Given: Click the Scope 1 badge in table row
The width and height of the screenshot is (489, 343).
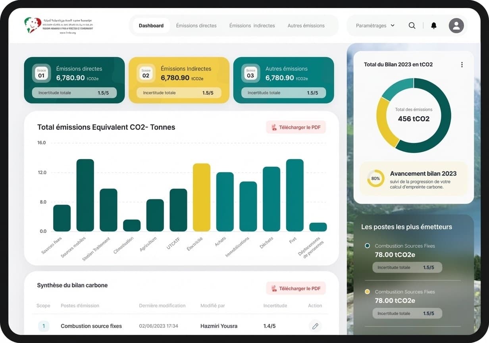Looking at the screenshot, I should [43, 326].
